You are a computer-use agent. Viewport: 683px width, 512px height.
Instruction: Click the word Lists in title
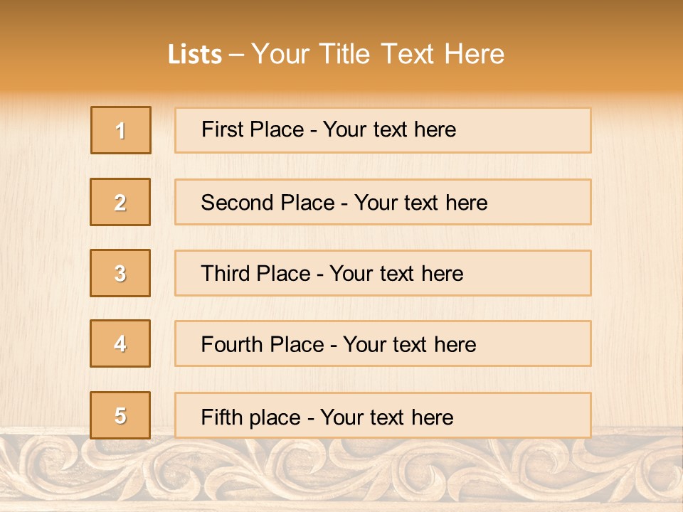tap(195, 55)
